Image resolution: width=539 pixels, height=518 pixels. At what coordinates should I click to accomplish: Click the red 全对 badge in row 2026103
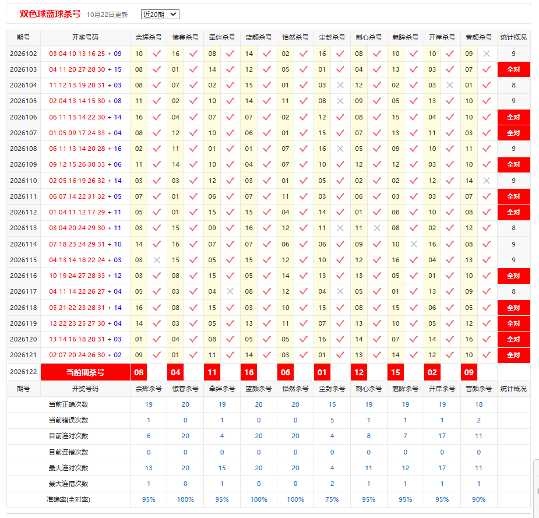point(513,69)
